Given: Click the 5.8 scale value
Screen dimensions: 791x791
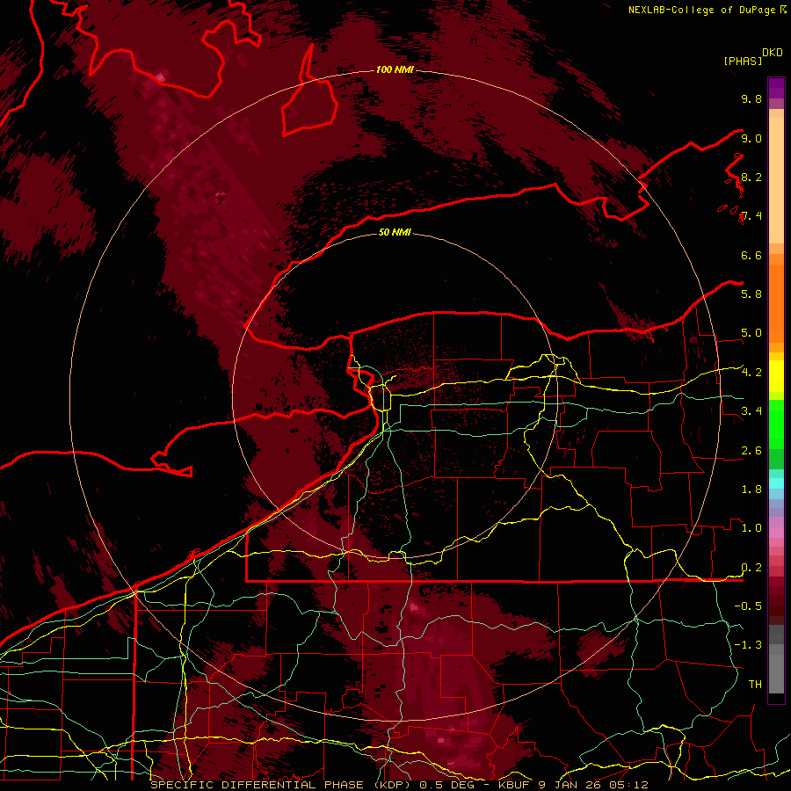Looking at the screenshot, I should [751, 294].
